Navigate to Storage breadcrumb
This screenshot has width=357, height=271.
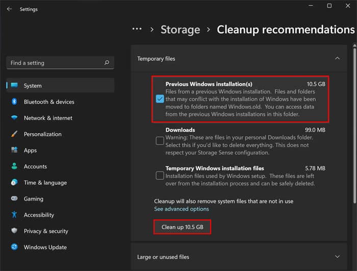tap(181, 30)
